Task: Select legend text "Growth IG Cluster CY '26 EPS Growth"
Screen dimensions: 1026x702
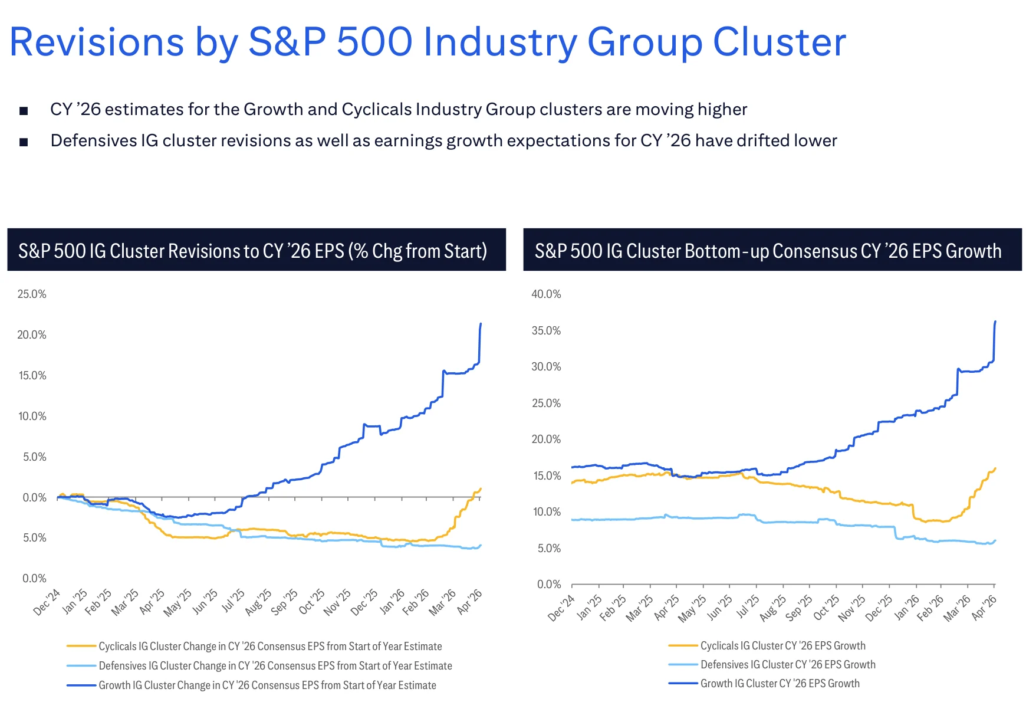Action: click(780, 684)
